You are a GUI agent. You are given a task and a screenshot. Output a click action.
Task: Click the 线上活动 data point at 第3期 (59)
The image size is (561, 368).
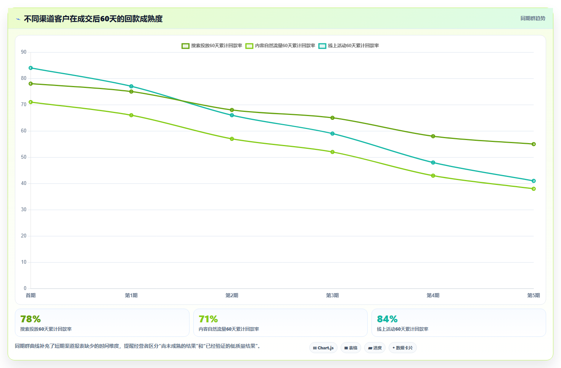pos(333,134)
